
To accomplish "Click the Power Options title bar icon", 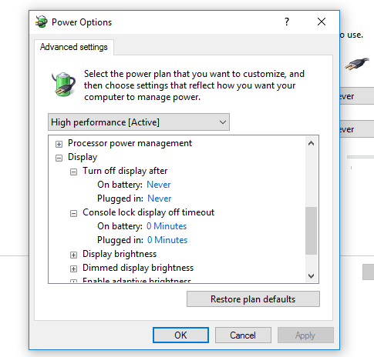I will [x=41, y=22].
